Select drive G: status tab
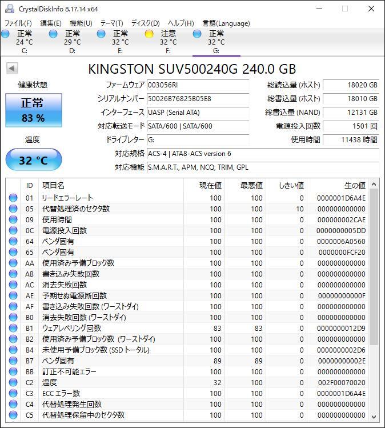 (x=216, y=42)
